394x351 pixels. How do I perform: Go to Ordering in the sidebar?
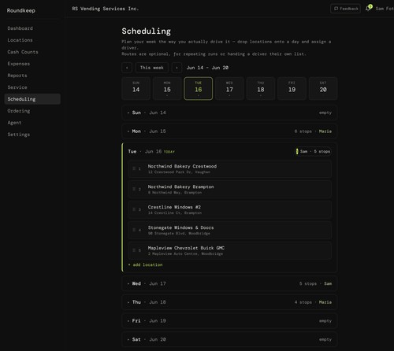pos(19,111)
